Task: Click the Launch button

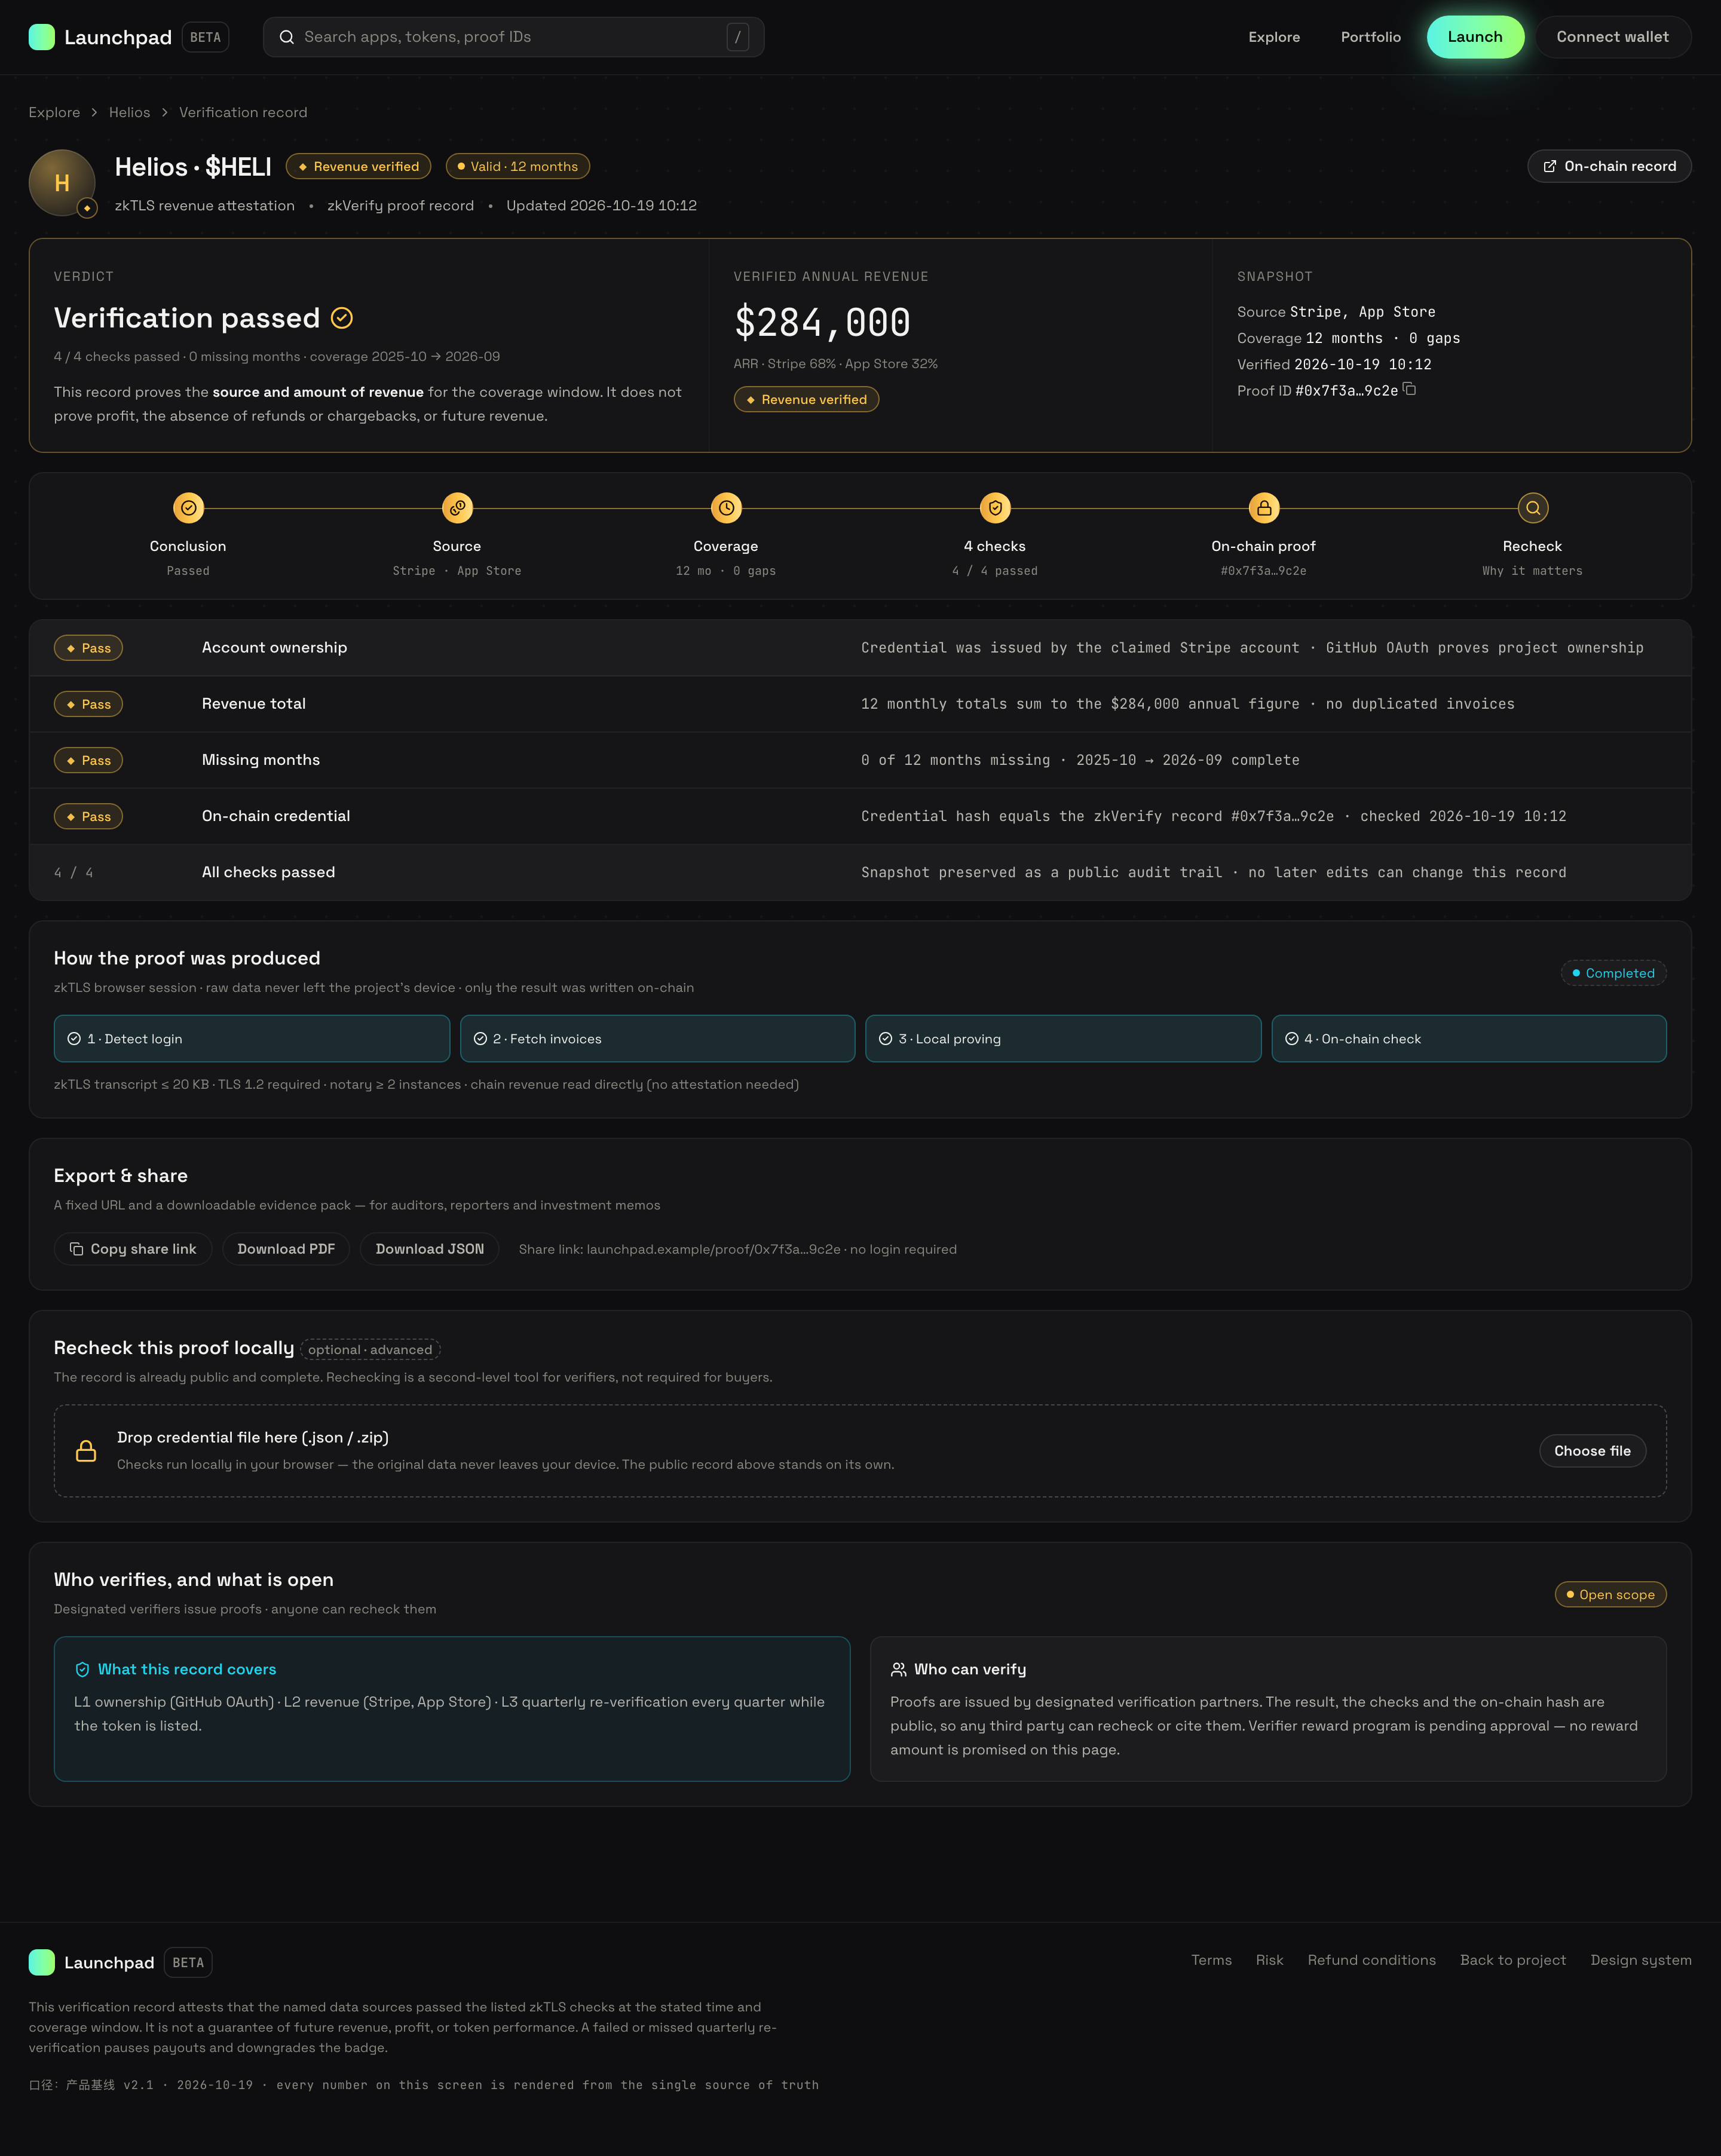Action: coord(1475,37)
